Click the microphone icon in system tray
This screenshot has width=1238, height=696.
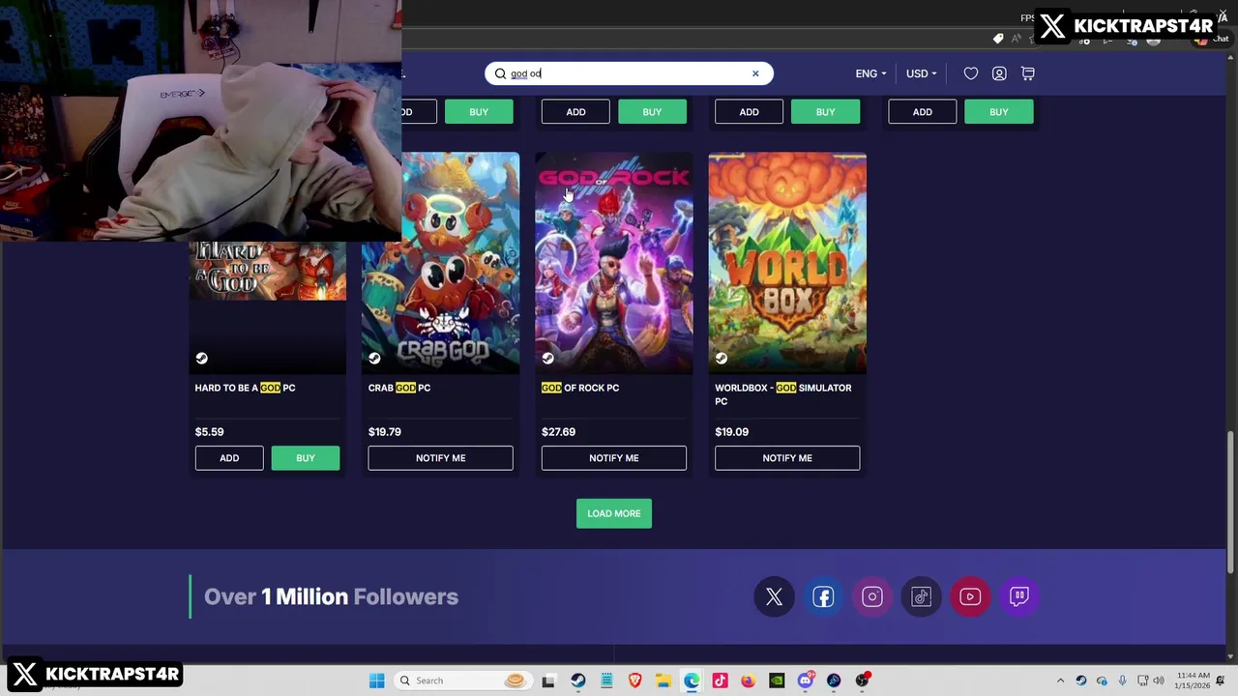click(x=1123, y=681)
